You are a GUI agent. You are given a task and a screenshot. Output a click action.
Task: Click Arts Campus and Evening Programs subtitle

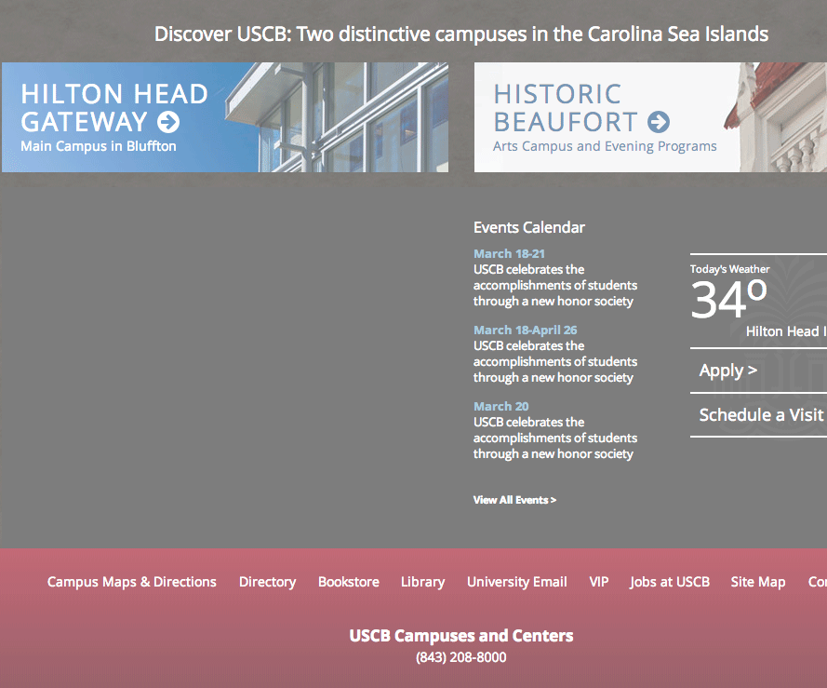pos(605,146)
